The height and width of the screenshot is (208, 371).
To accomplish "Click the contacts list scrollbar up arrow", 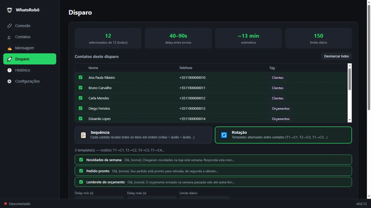I will [350, 66].
